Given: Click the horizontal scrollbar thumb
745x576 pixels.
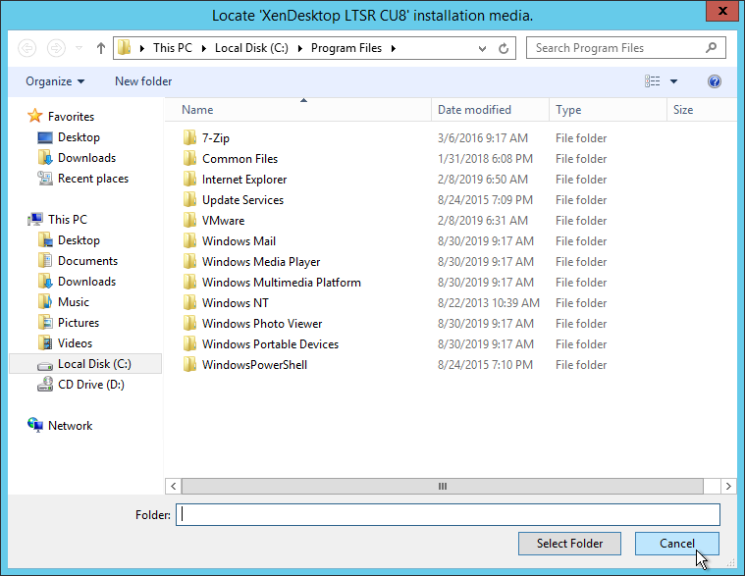Looking at the screenshot, I should [443, 487].
